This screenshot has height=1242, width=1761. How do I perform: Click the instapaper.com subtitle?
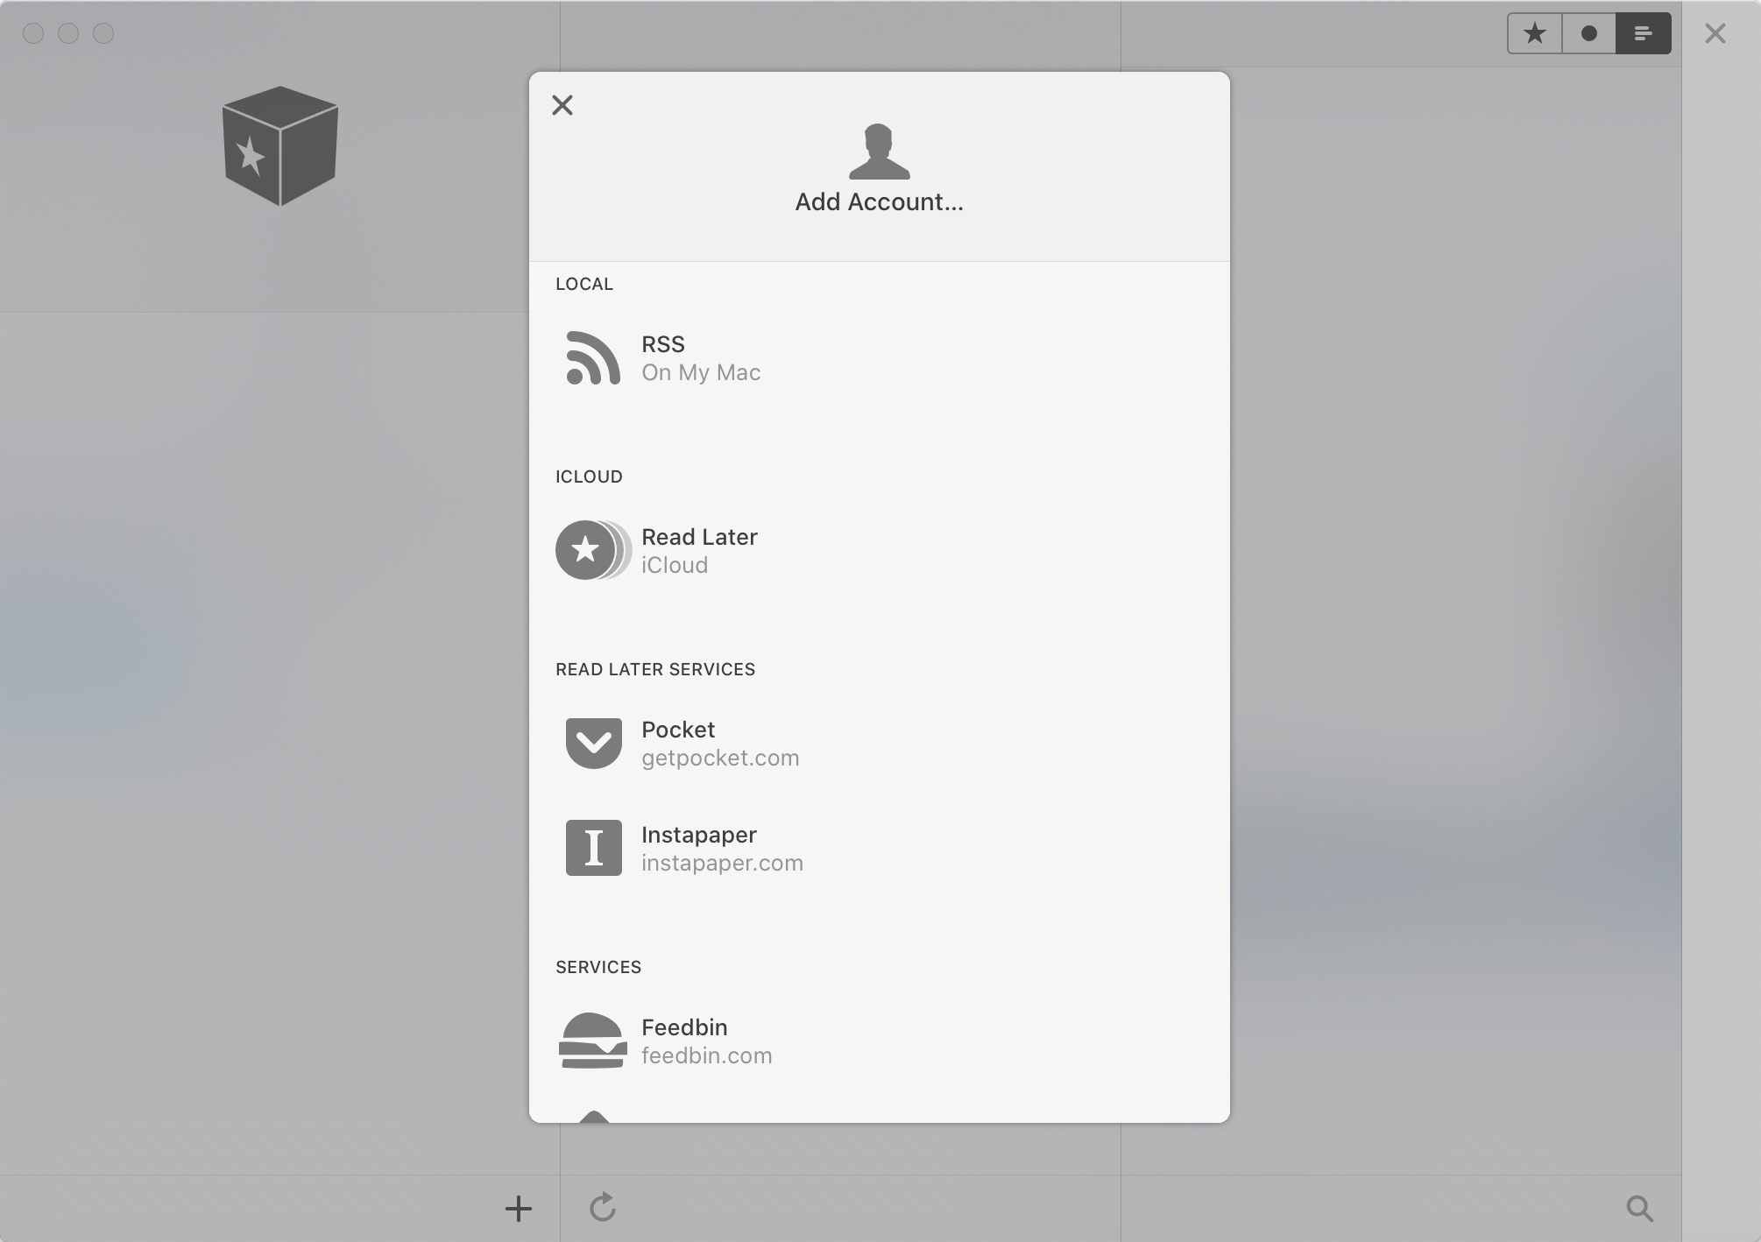tap(722, 863)
